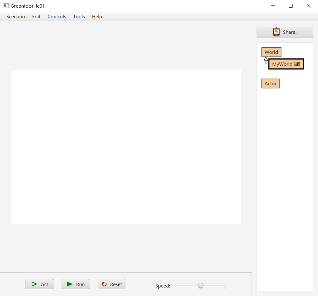The height and width of the screenshot is (296, 318).
Task: Reset the scenario world
Action: coord(112,284)
